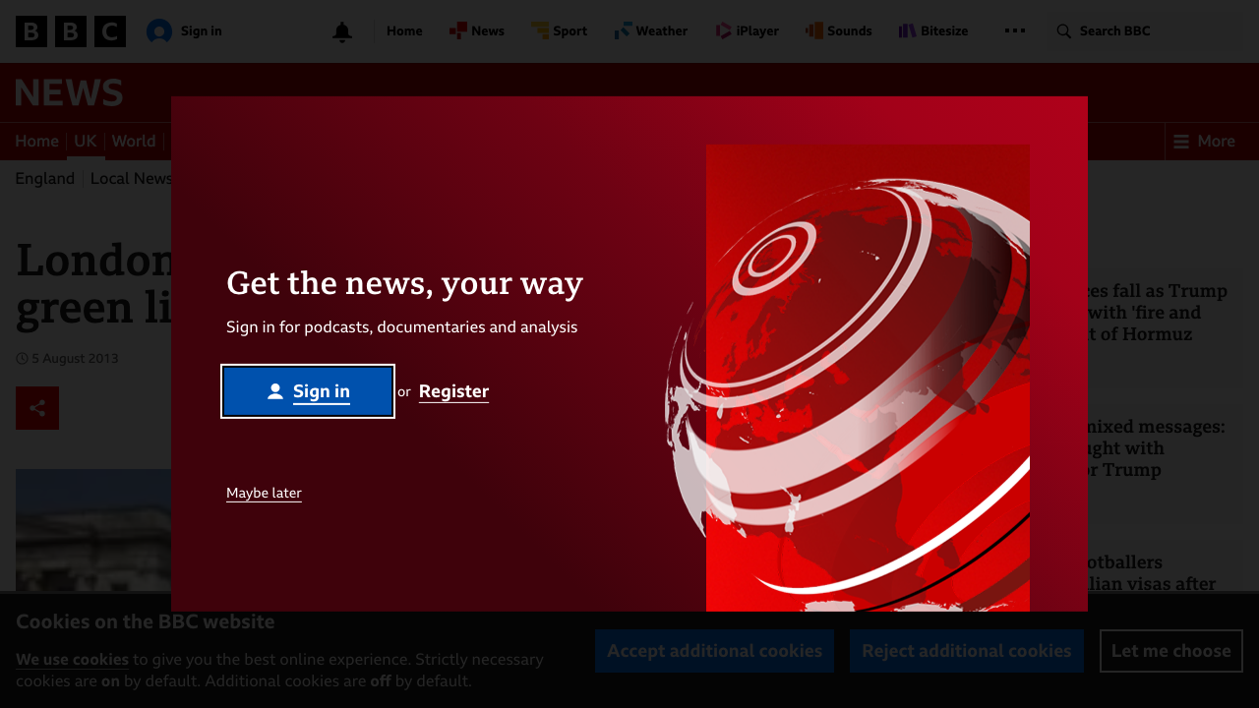
Task: Switch to the World section tab
Action: click(134, 141)
